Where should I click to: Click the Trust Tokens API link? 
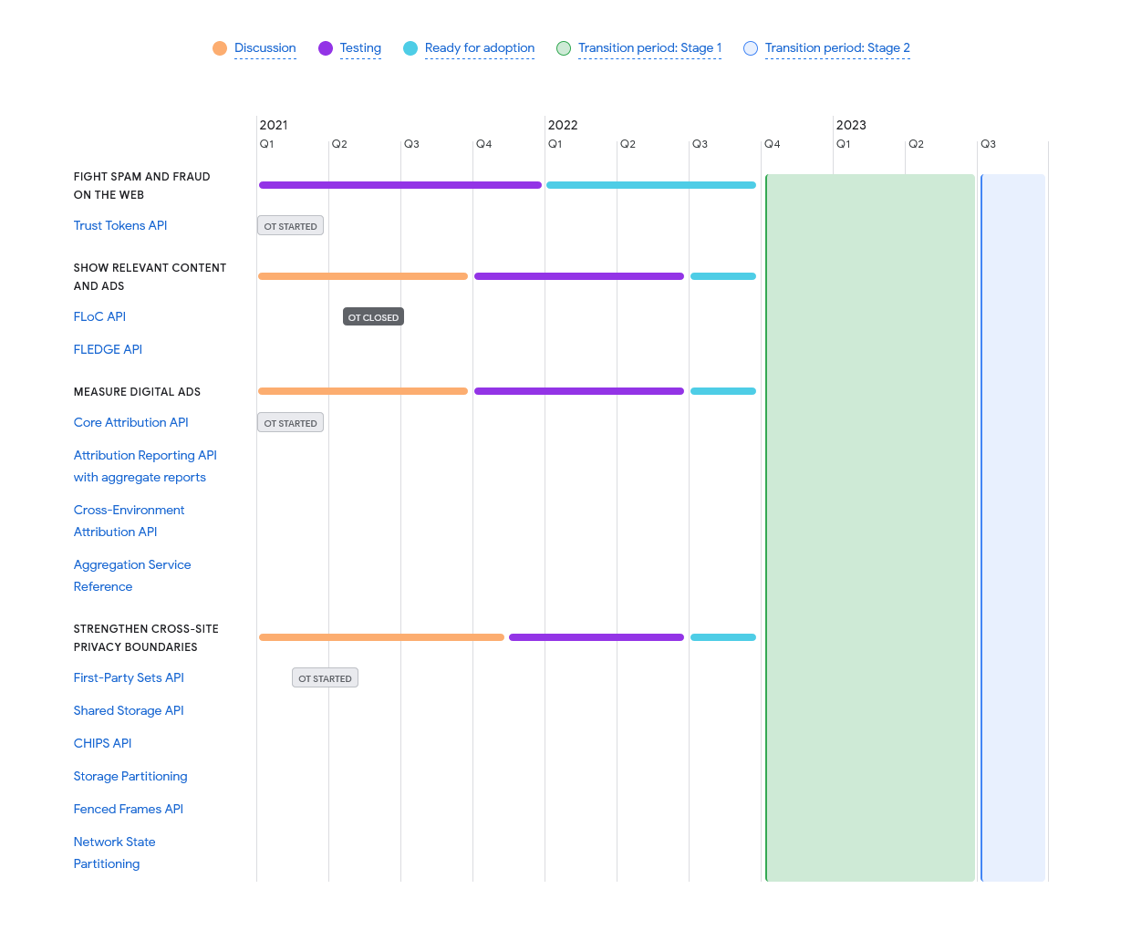pyautogui.click(x=120, y=225)
